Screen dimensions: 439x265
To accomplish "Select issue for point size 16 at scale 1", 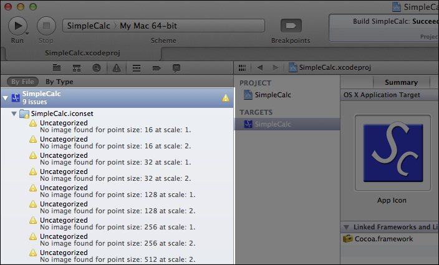I will click(x=117, y=126).
